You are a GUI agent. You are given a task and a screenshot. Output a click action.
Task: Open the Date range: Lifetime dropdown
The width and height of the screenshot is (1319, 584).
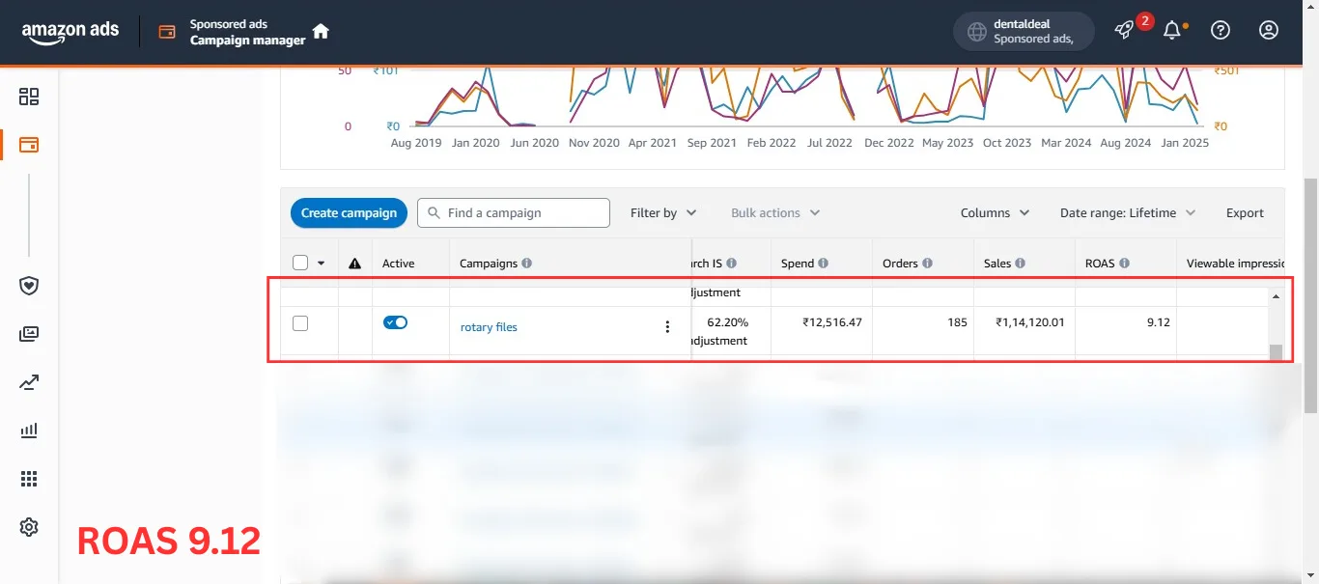click(1128, 213)
